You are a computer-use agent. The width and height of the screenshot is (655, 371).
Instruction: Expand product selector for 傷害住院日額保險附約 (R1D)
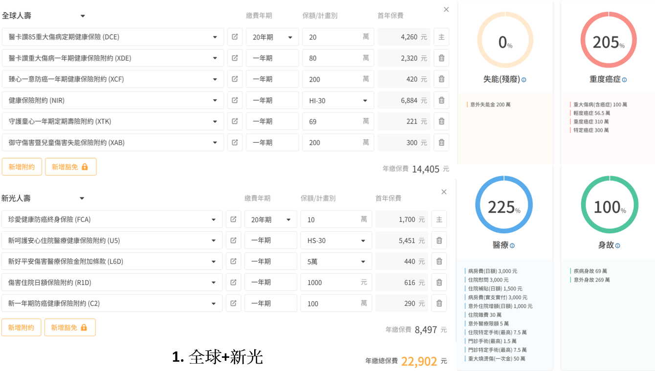pyautogui.click(x=214, y=283)
